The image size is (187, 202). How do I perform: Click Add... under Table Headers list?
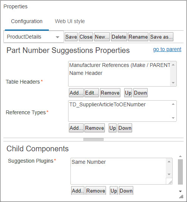tap(76, 93)
